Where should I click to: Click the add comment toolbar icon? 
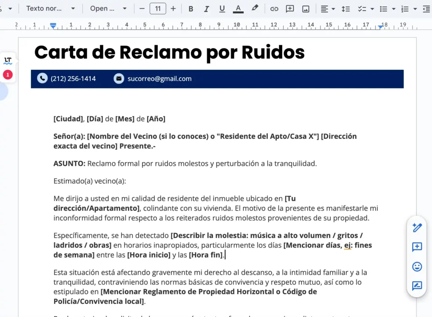pos(290,8)
